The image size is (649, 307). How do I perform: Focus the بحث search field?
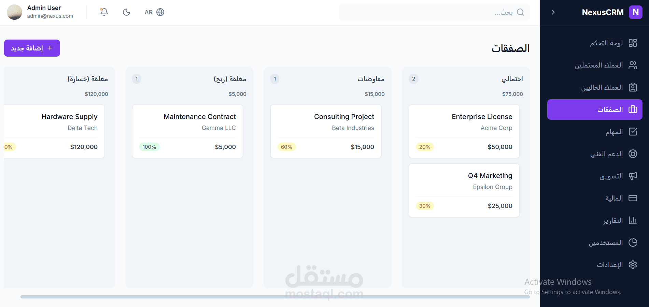pos(434,12)
